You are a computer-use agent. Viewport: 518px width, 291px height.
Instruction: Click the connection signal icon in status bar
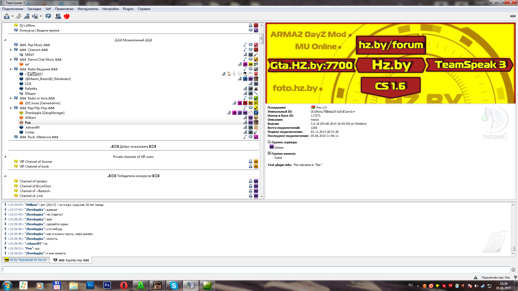click(x=515, y=278)
